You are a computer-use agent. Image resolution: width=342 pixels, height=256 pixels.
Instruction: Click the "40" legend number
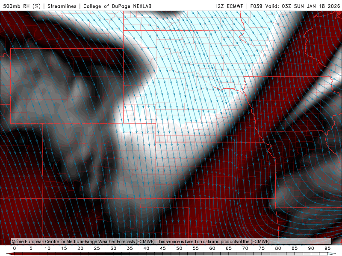point(146,248)
